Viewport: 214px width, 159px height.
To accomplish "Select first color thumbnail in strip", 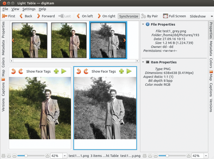I will [30, 40].
